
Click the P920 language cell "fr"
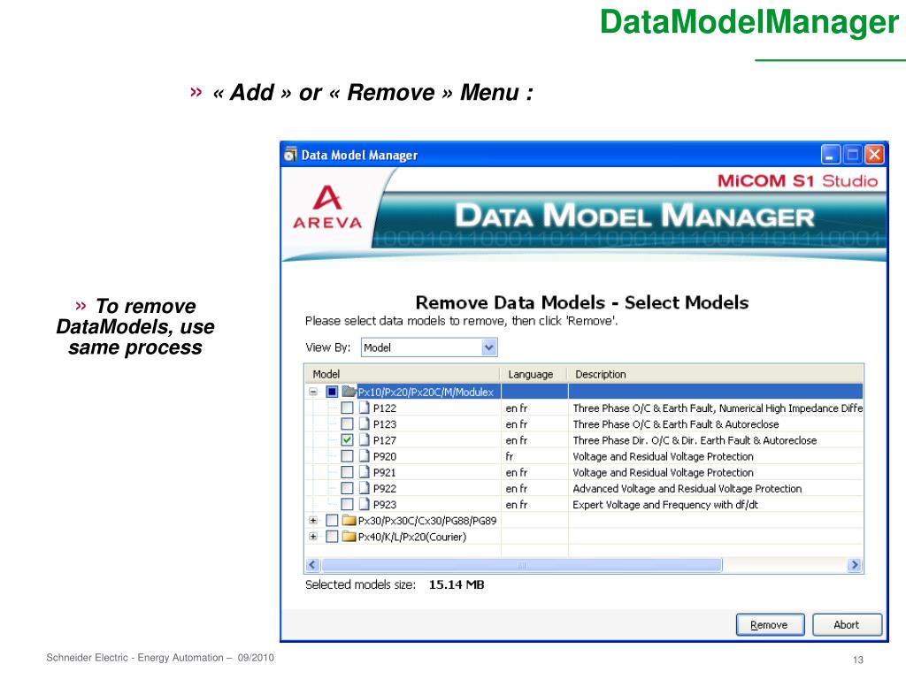[x=509, y=457]
